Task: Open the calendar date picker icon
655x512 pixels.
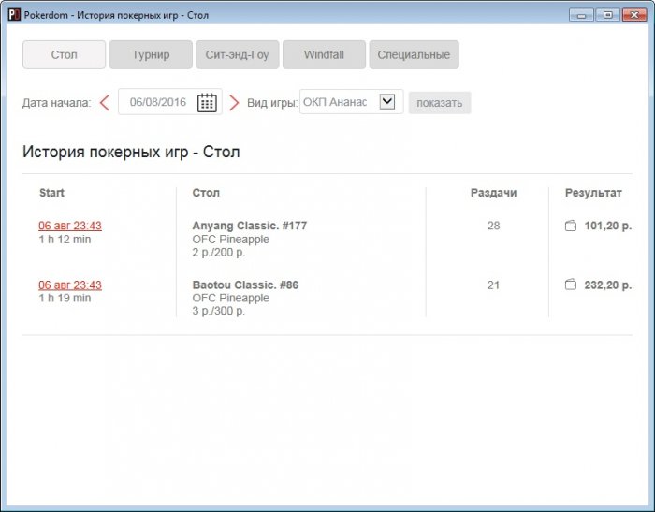Action: [x=207, y=103]
